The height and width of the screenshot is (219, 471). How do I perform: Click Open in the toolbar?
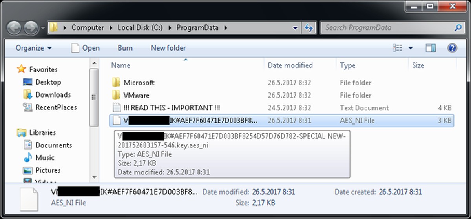tap(86, 48)
